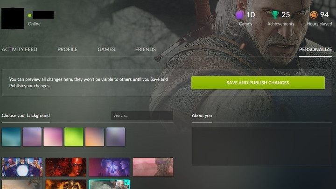Click the orange Hours played clock icon

(314, 15)
